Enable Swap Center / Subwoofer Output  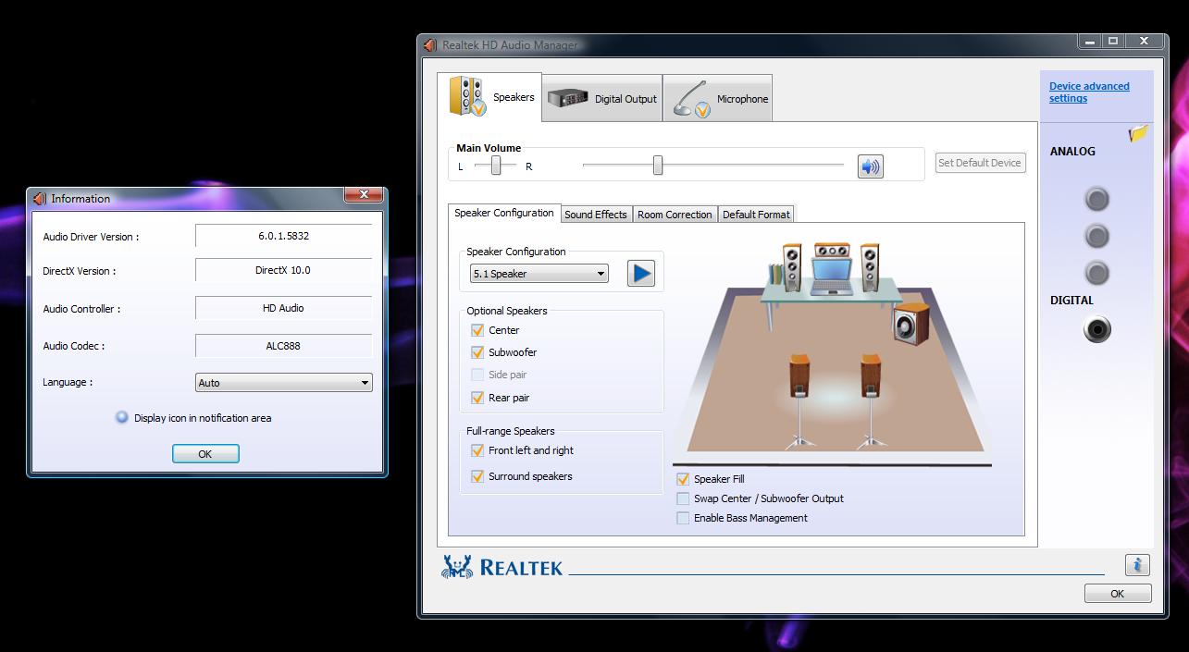(683, 498)
